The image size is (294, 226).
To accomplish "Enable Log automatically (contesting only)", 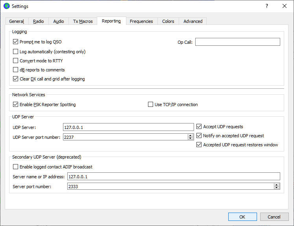I will click(16, 52).
